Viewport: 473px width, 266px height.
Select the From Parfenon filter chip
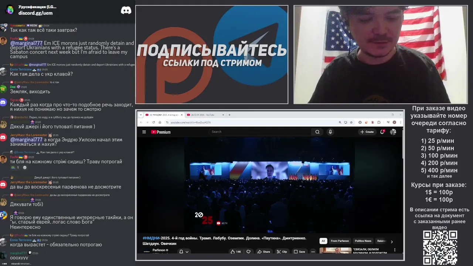(x=340, y=241)
